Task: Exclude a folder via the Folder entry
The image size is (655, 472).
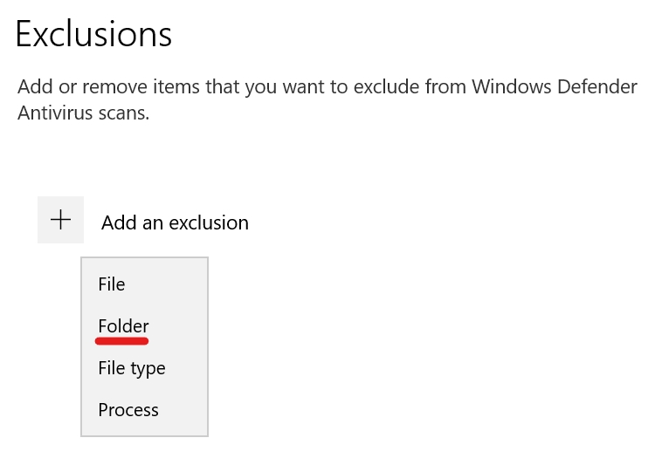Action: 123,326
